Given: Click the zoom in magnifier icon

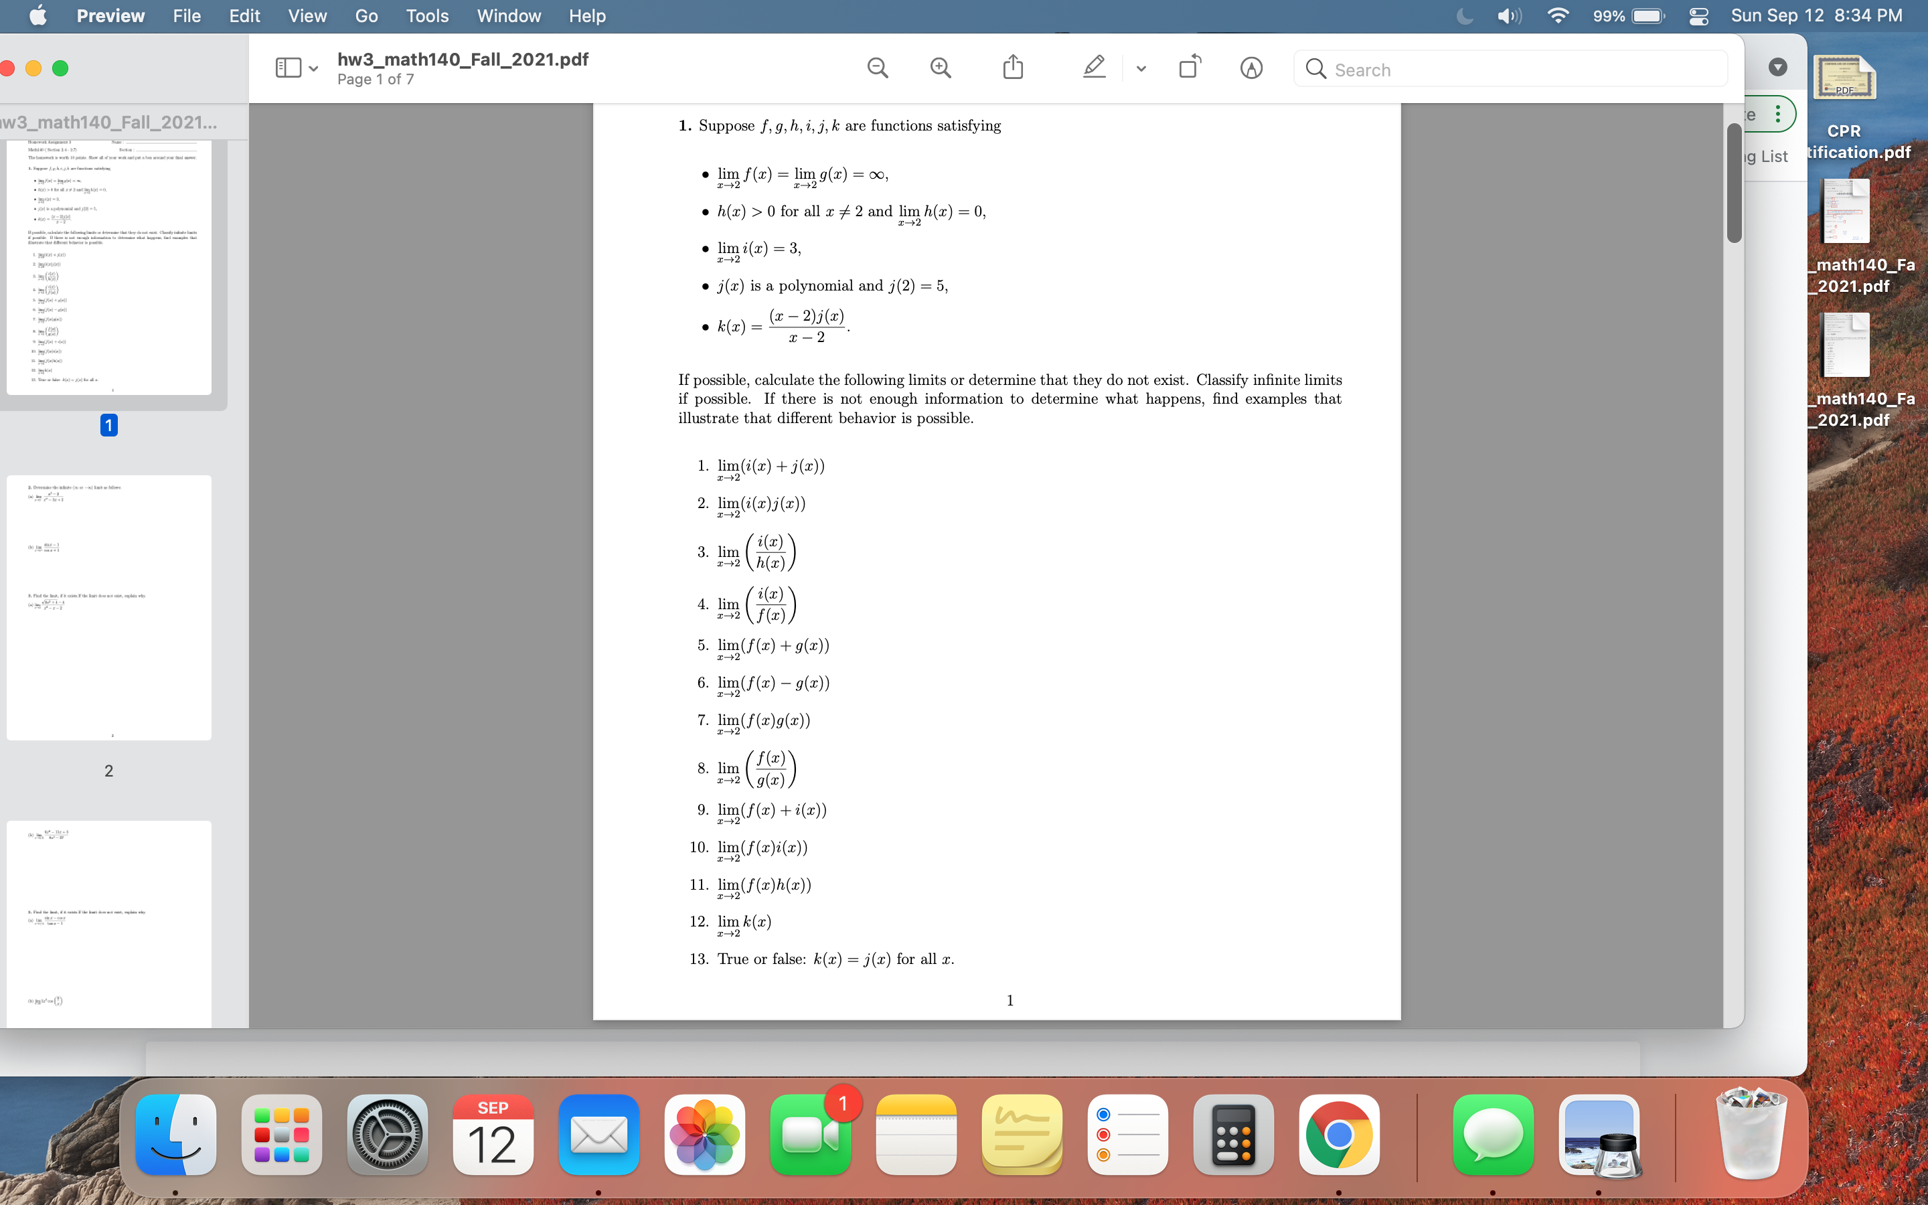Looking at the screenshot, I should pos(940,67).
